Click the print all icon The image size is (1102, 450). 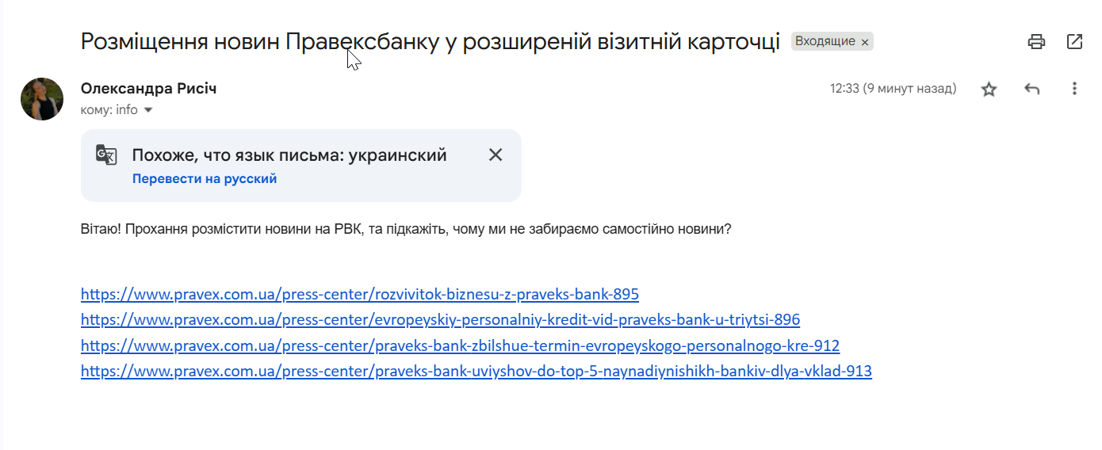(1036, 42)
